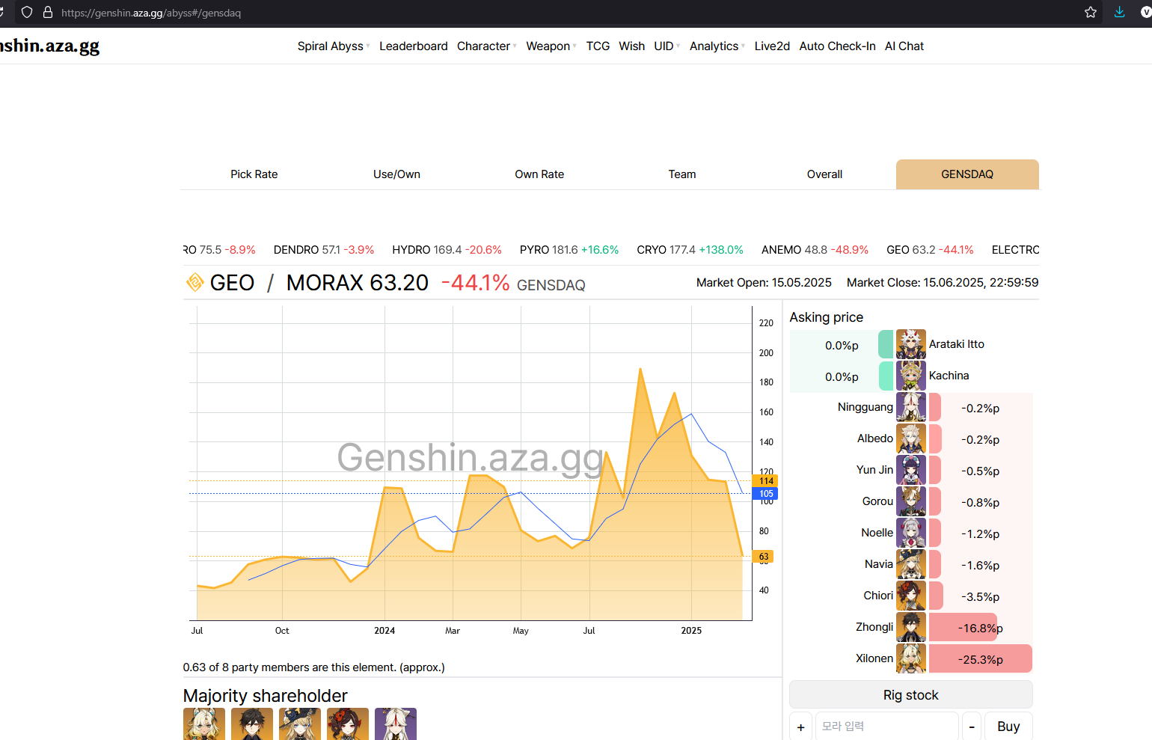Focus the mora amount input field
This screenshot has width=1152, height=740.
[886, 727]
